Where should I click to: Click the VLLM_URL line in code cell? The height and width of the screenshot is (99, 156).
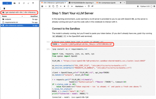(99, 61)
